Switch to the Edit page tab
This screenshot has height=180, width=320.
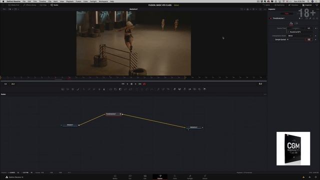[145, 176]
